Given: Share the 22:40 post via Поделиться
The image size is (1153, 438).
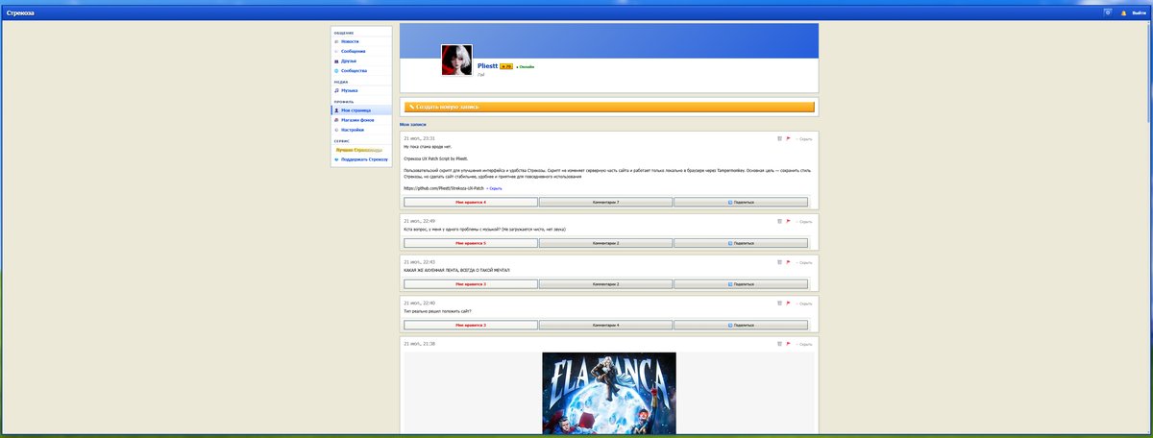Looking at the screenshot, I should tap(741, 325).
